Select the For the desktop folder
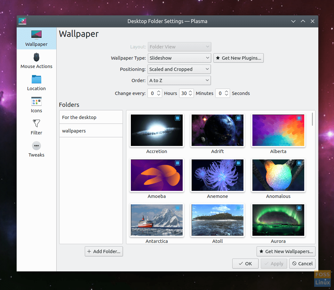Image resolution: width=334 pixels, height=290 pixels. pyautogui.click(x=91, y=117)
